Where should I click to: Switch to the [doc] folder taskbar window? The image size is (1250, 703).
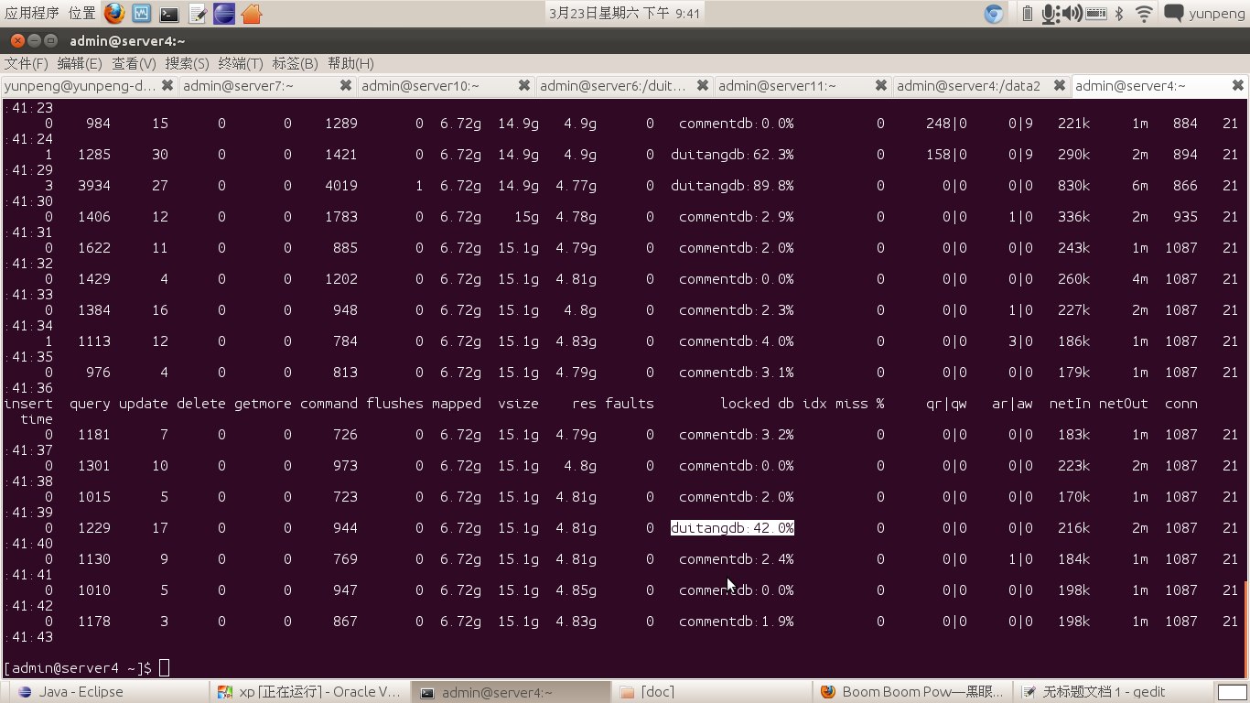coord(711,692)
